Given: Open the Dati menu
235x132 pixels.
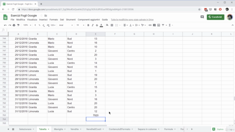Looking at the screenshot, I should point(62,19).
